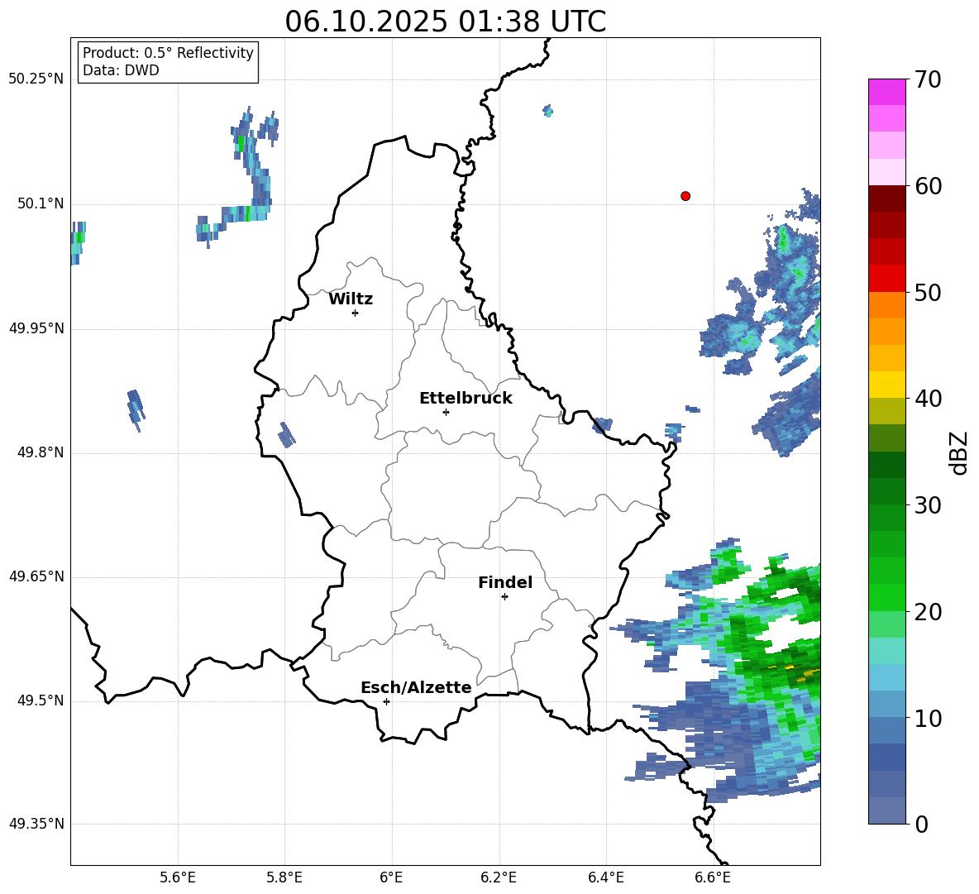Click the Data: DWD text
This screenshot has width=979, height=894.
click(x=121, y=70)
